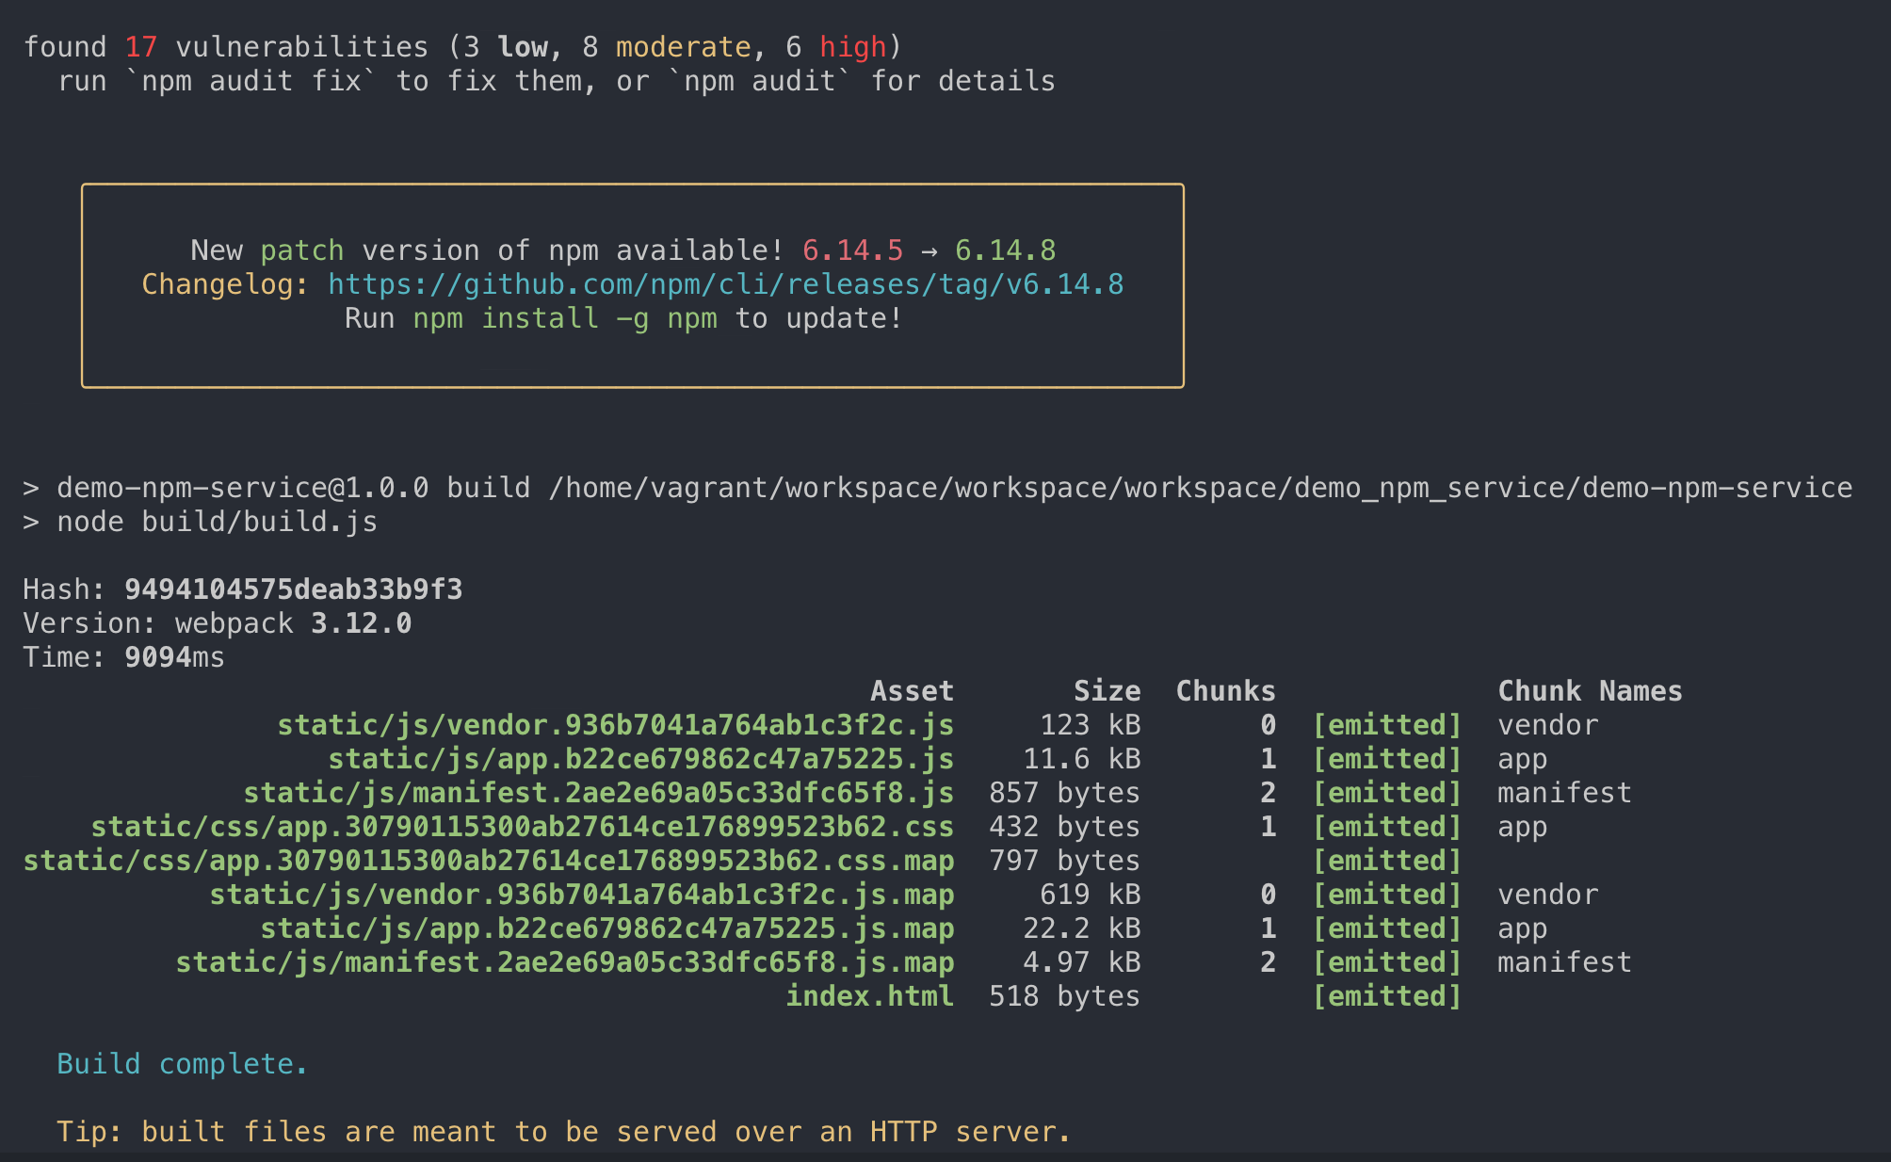Select the yellow 'moderate' severity word
The width and height of the screenshot is (1891, 1162).
coord(683,47)
